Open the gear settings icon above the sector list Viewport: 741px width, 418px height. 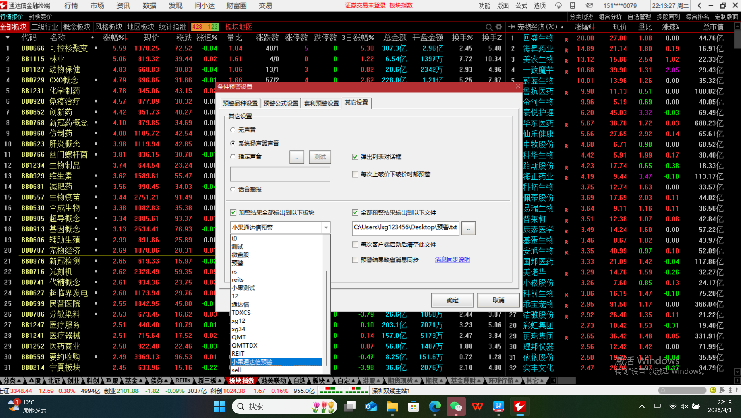coord(499,27)
